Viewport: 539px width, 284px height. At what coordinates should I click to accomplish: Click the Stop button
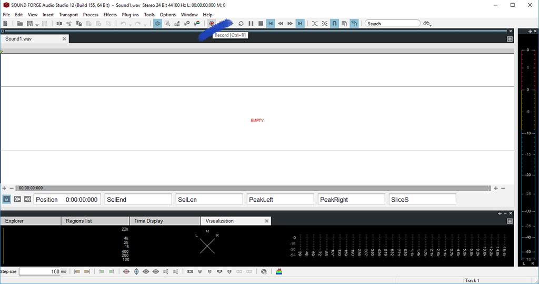click(x=261, y=23)
